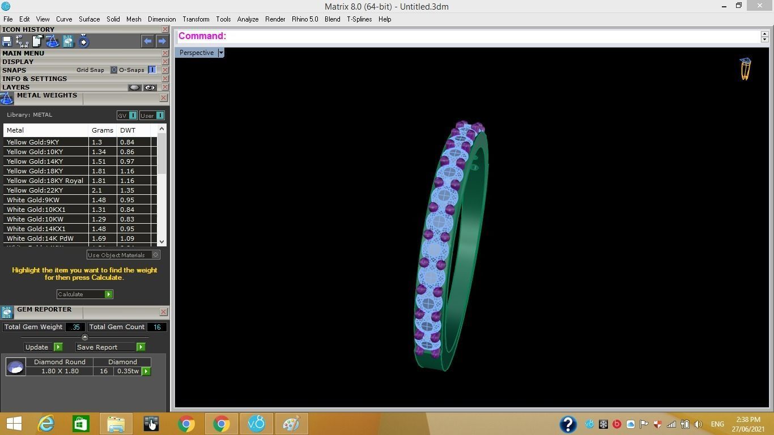
Task: Click the Save floppy disk icon in Icon History
Action: (7, 41)
